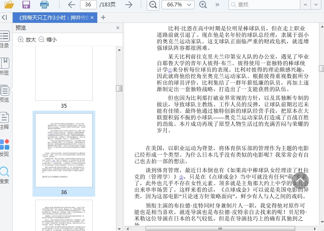The image size is (324, 231).
Task: Open the 预览 thumbnails panel
Action: tap(4, 94)
